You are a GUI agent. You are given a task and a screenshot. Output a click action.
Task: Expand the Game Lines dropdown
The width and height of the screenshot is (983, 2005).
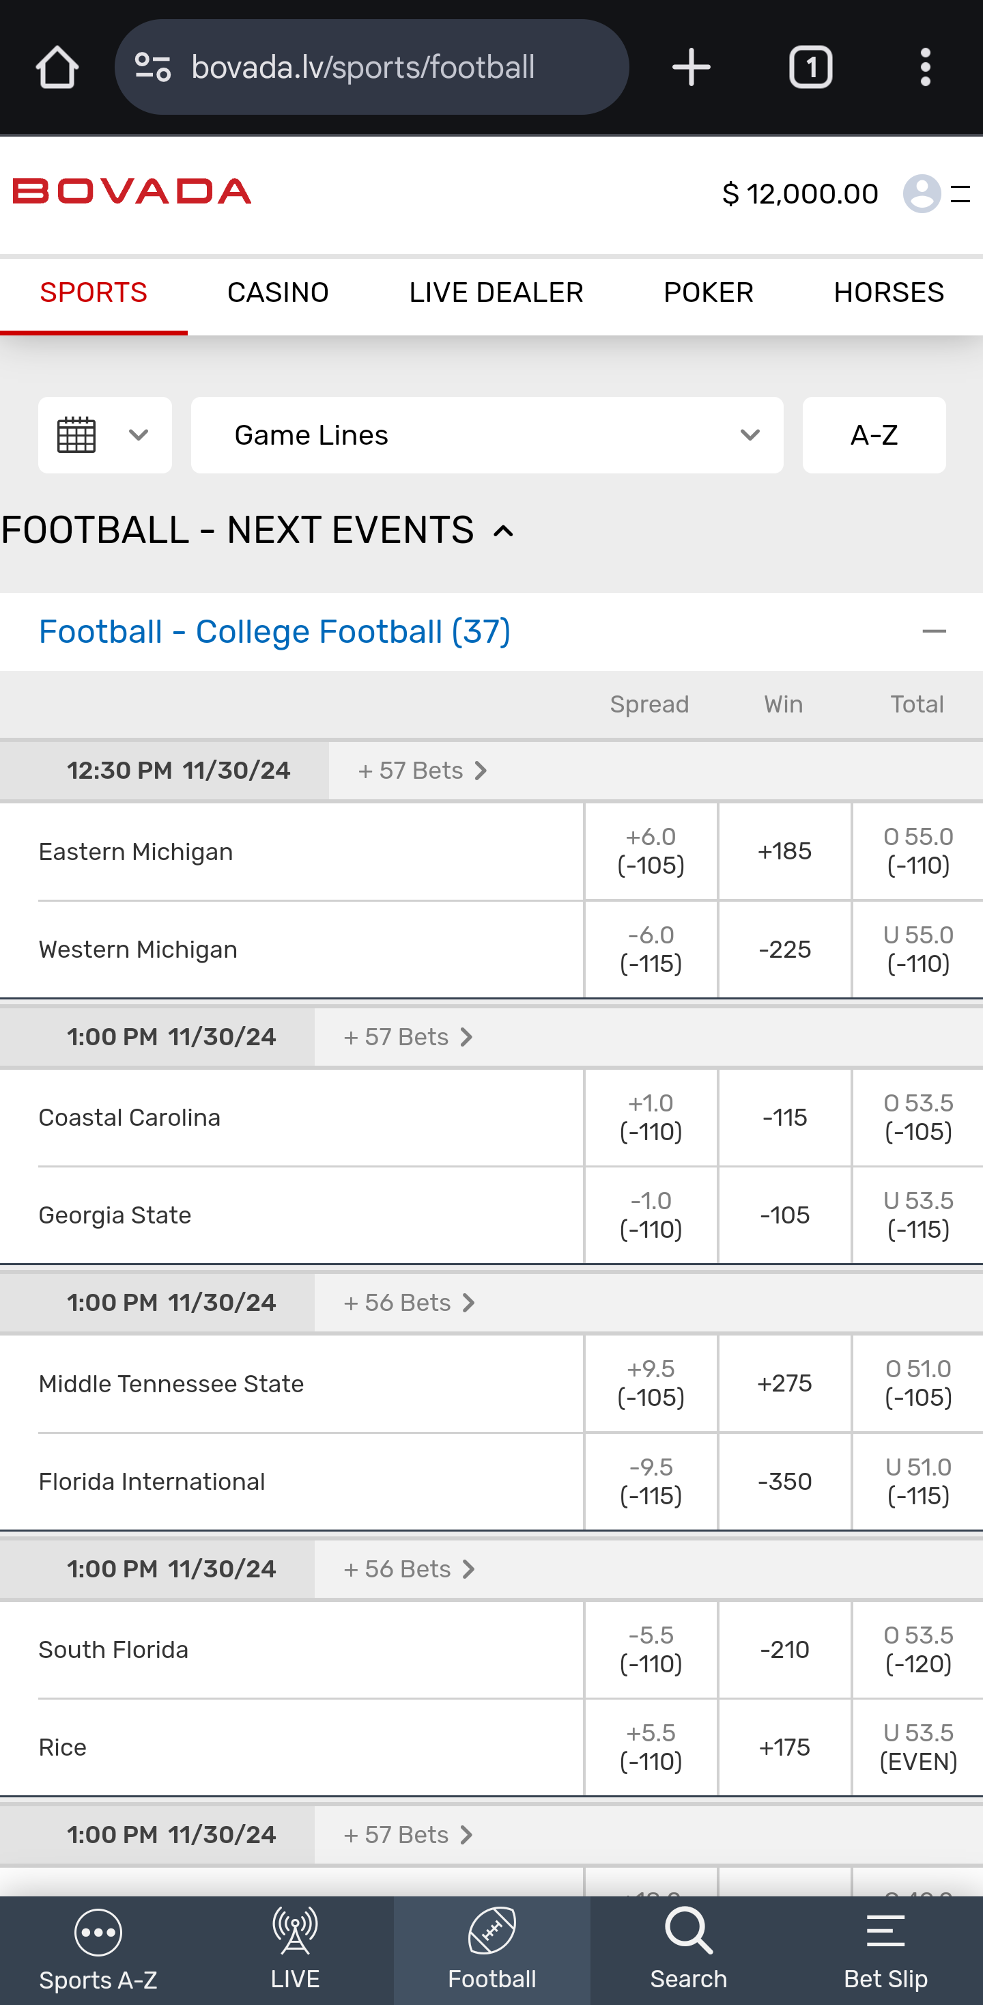click(x=487, y=435)
